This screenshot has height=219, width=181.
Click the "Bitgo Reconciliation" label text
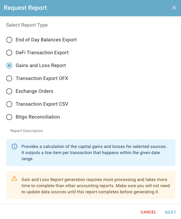coord(38,117)
